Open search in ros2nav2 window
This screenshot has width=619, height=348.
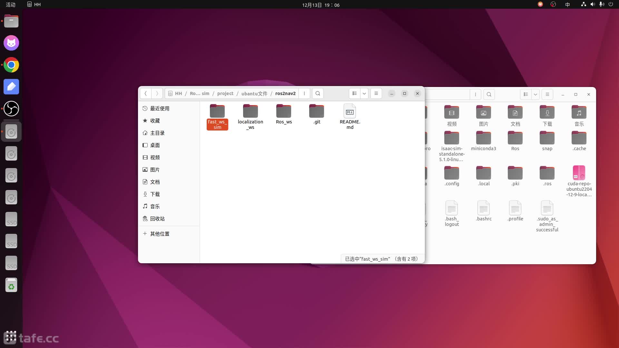click(318, 93)
